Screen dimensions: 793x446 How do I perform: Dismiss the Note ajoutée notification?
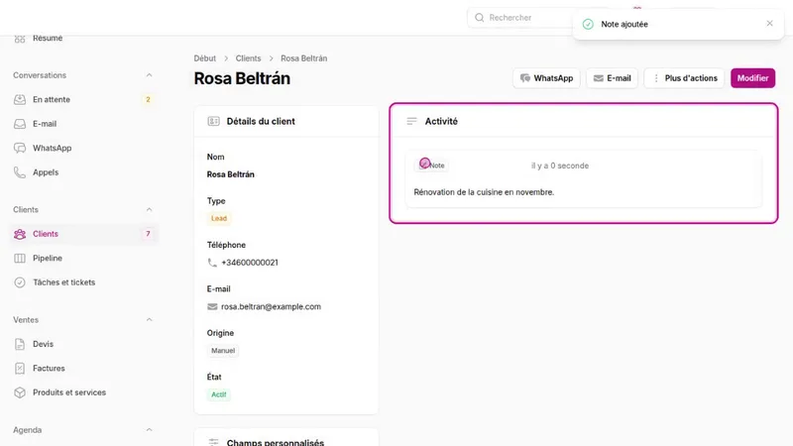click(769, 23)
